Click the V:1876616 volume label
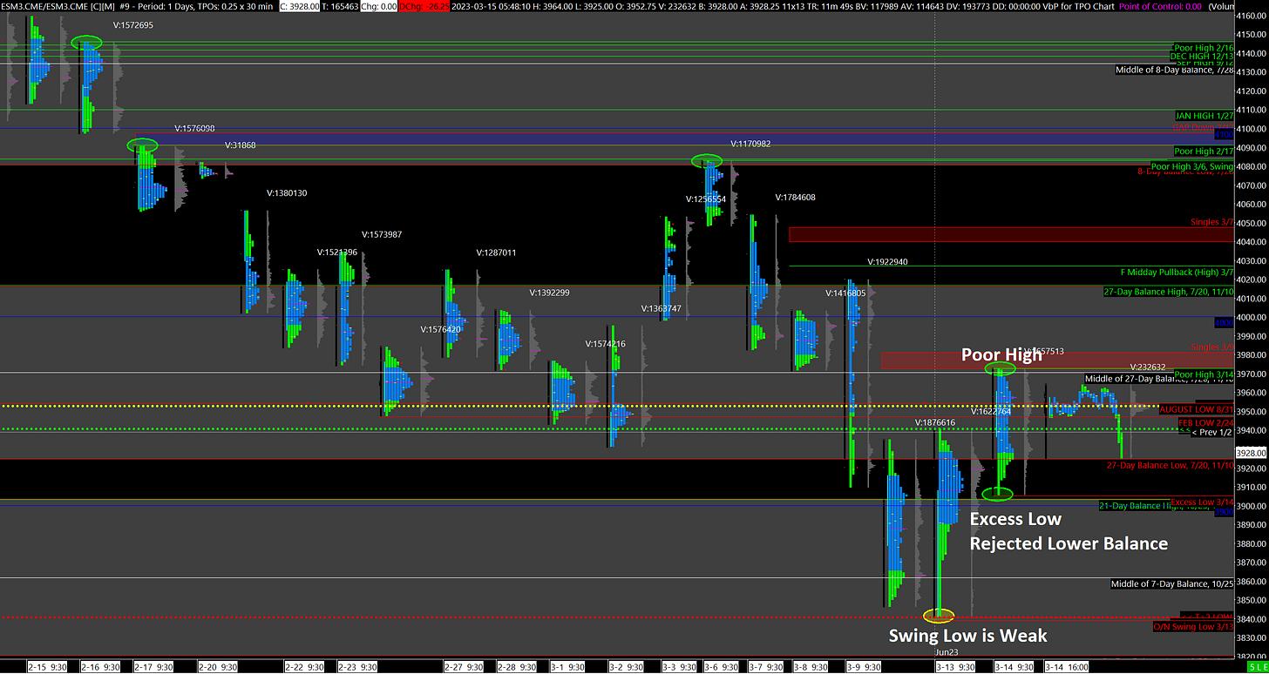 [935, 422]
